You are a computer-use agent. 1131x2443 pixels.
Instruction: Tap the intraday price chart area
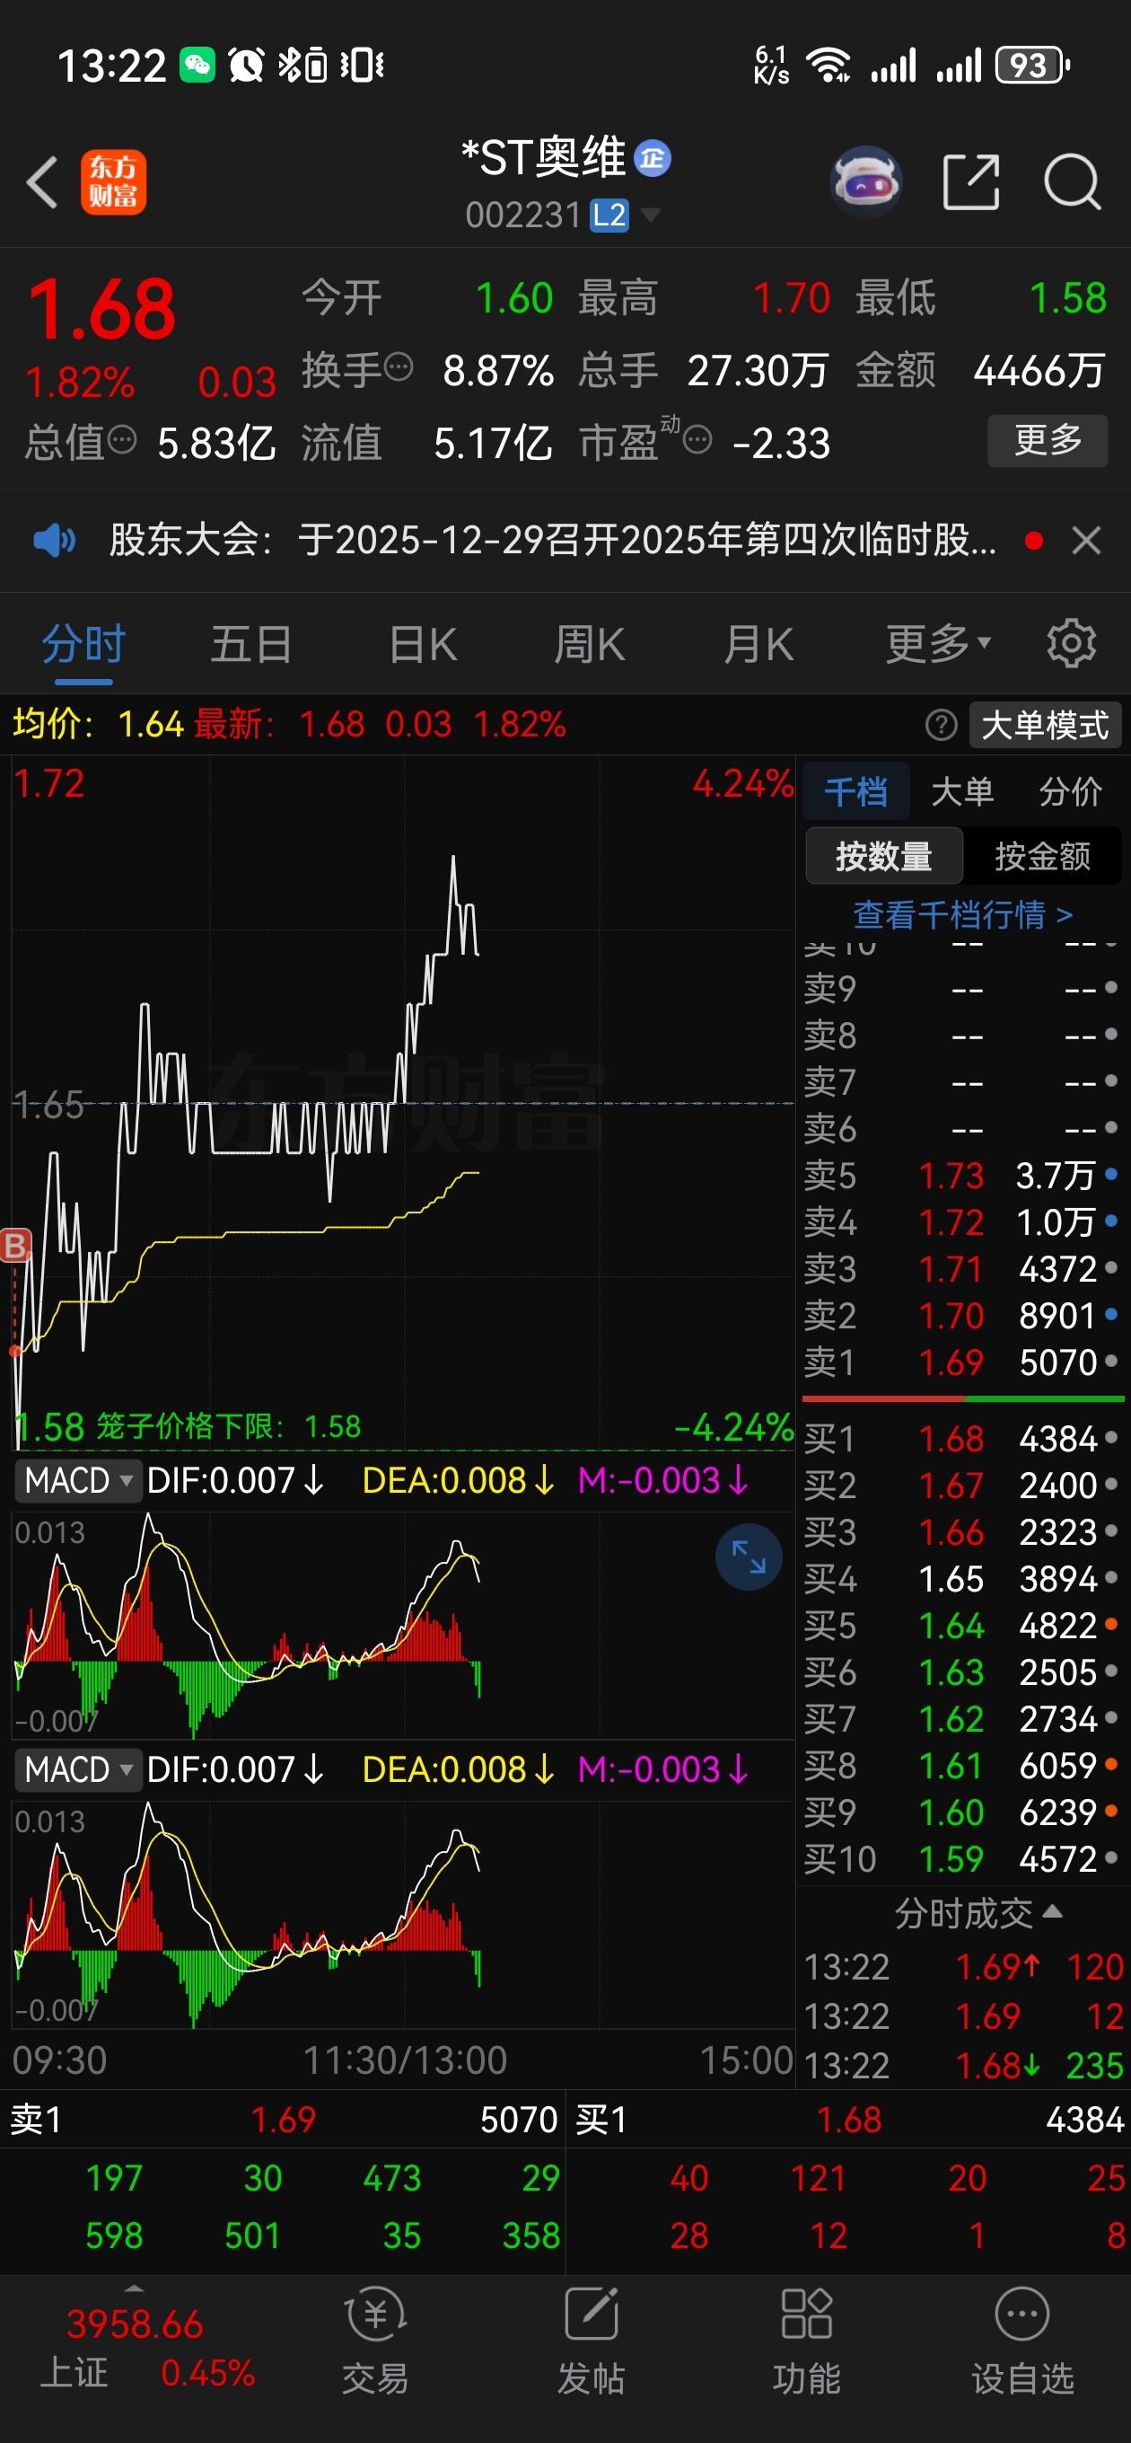402,1102
